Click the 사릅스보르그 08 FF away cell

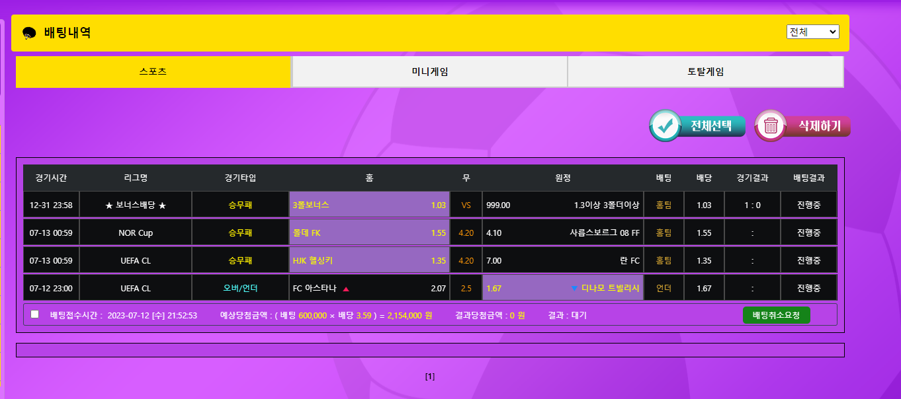[563, 233]
